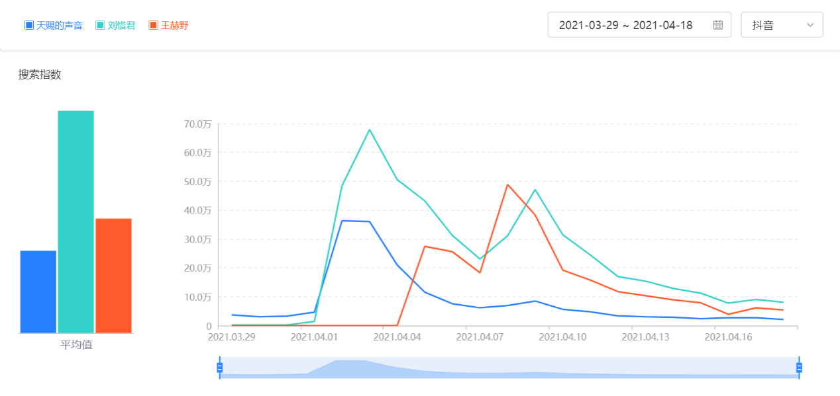
Task: Click the 平均值 label under bars
Action: click(x=76, y=344)
